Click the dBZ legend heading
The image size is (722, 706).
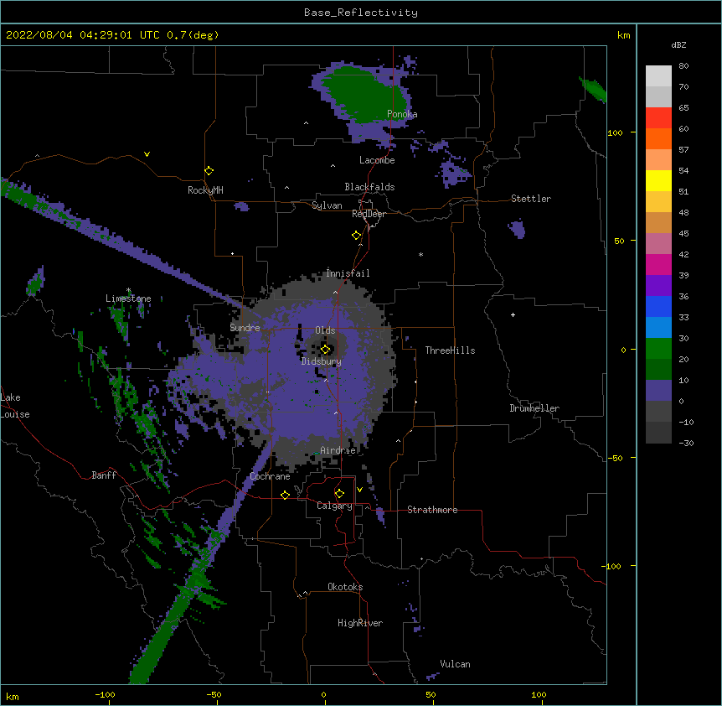(678, 45)
